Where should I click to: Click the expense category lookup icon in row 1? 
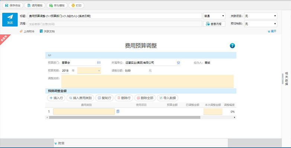[x=118, y=111]
